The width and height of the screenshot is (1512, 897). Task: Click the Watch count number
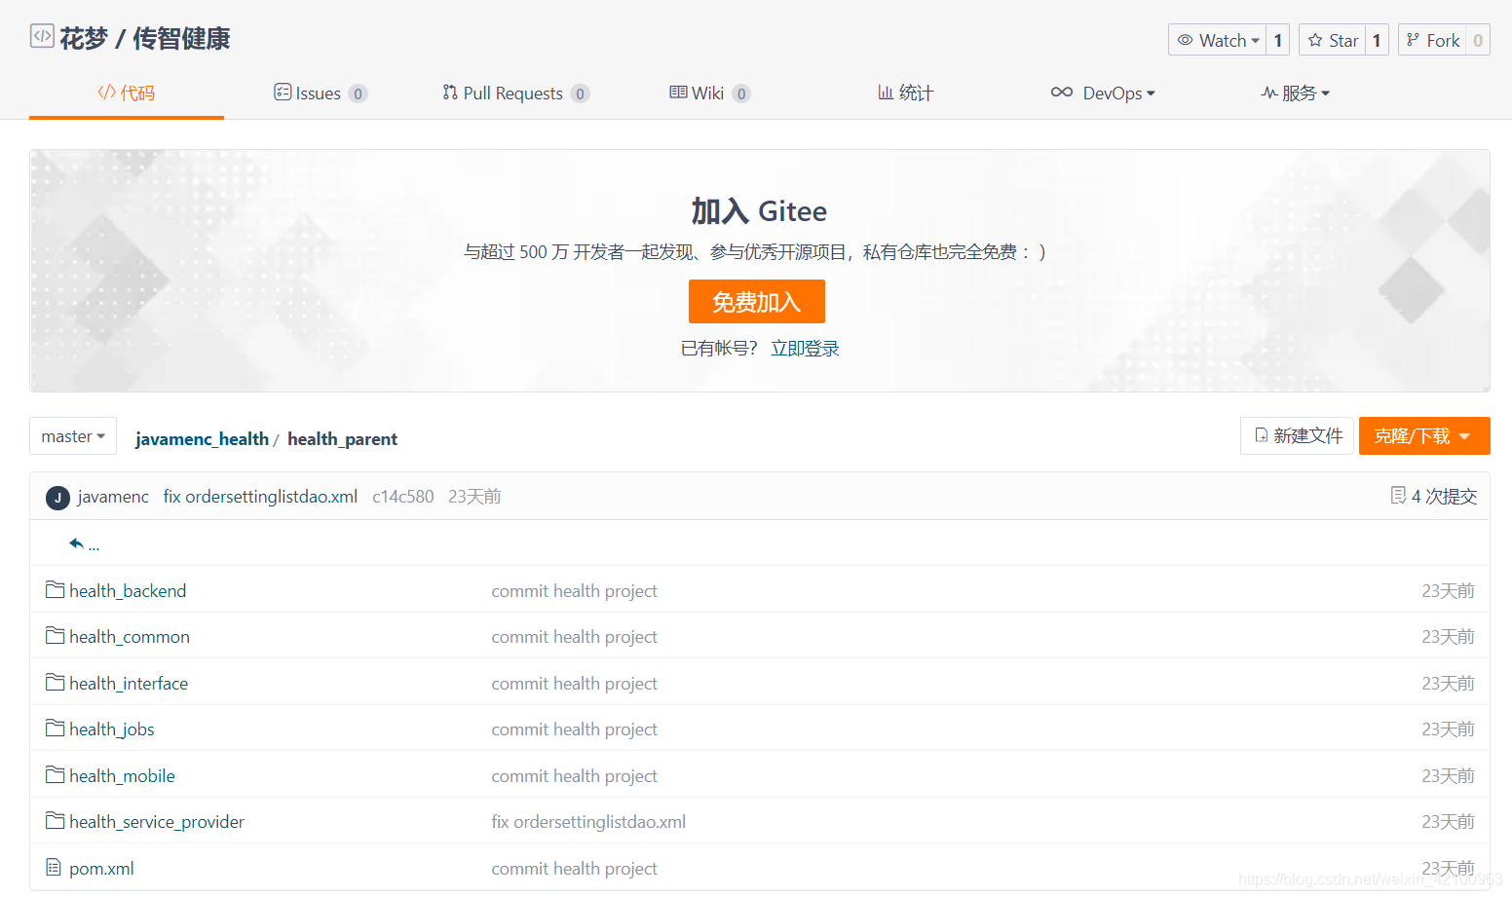[x=1278, y=40]
